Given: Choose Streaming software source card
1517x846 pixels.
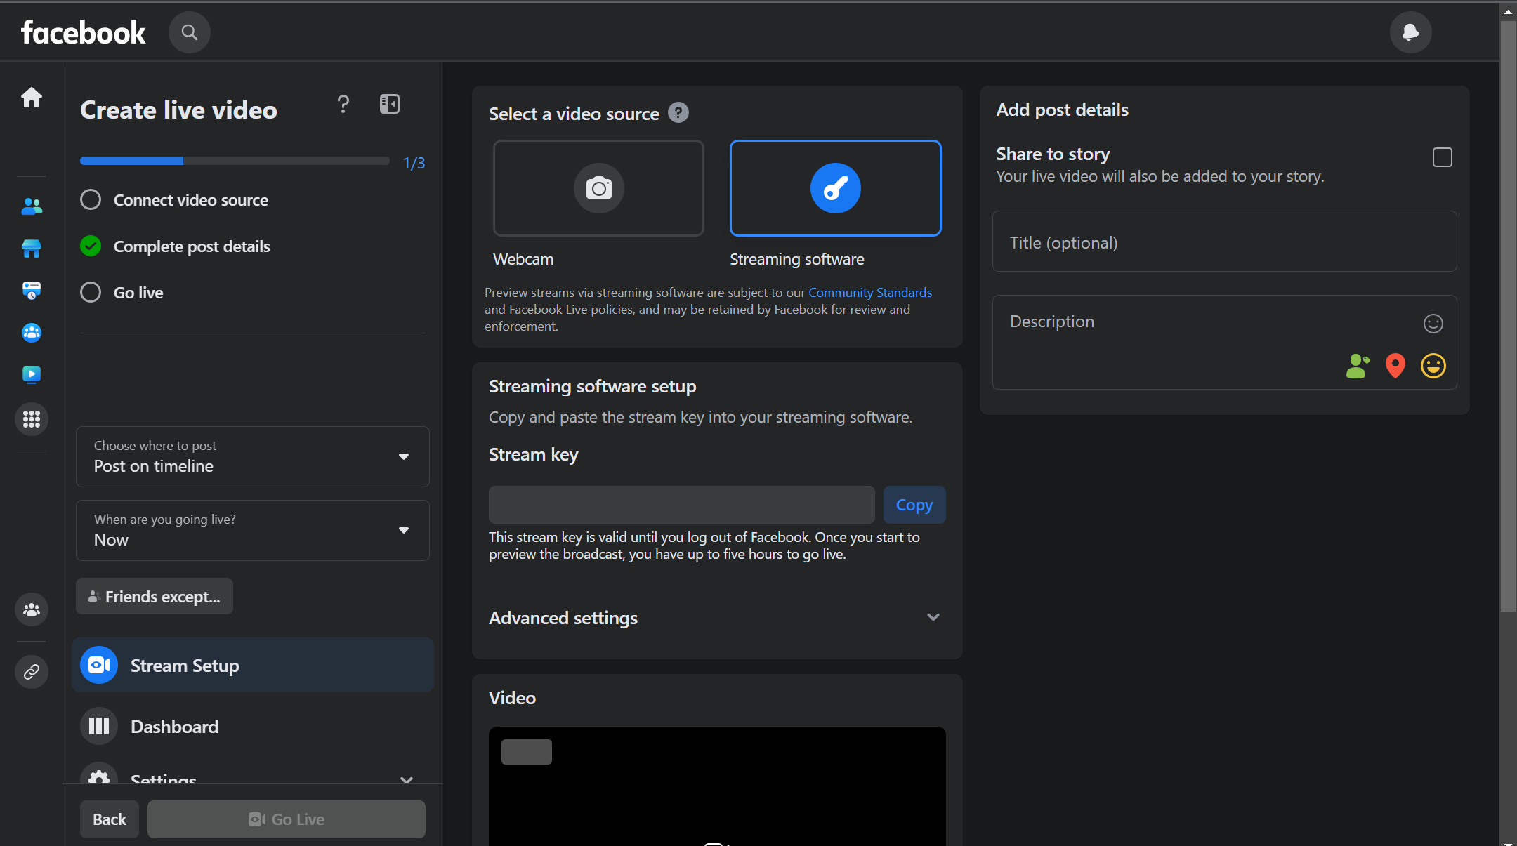Looking at the screenshot, I should [x=836, y=188].
